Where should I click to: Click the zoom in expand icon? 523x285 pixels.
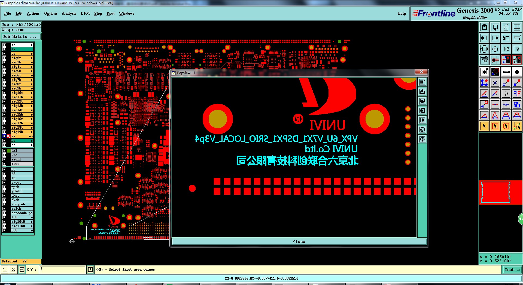(484, 49)
